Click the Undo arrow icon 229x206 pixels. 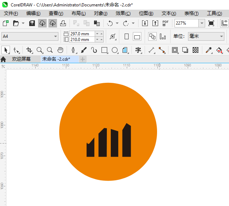tap(110, 23)
